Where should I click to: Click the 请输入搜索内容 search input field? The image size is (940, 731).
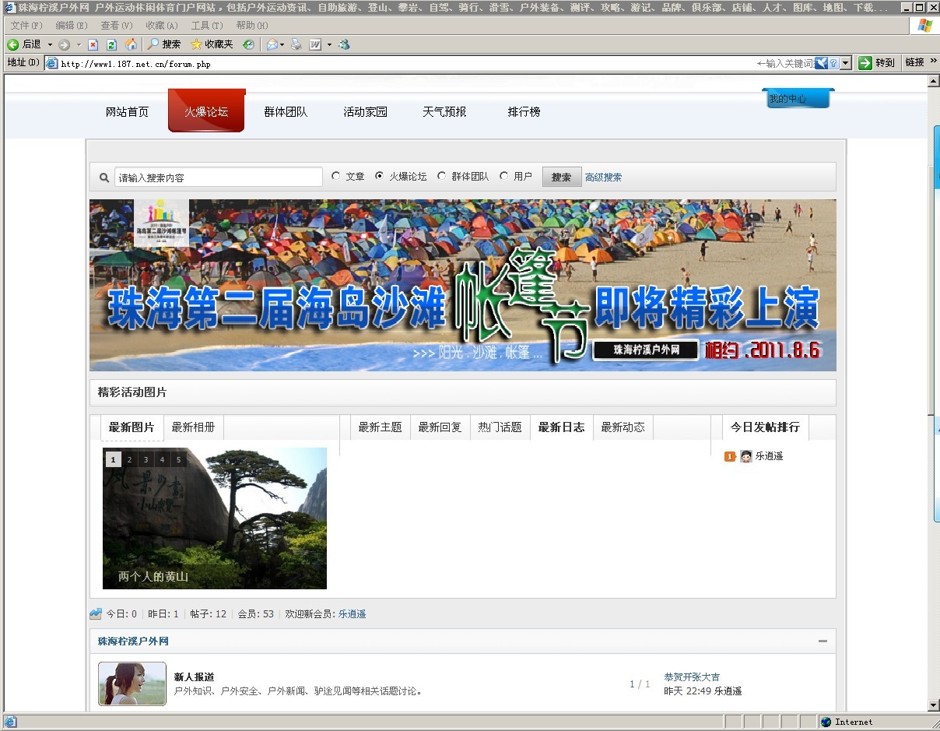pyautogui.click(x=218, y=177)
